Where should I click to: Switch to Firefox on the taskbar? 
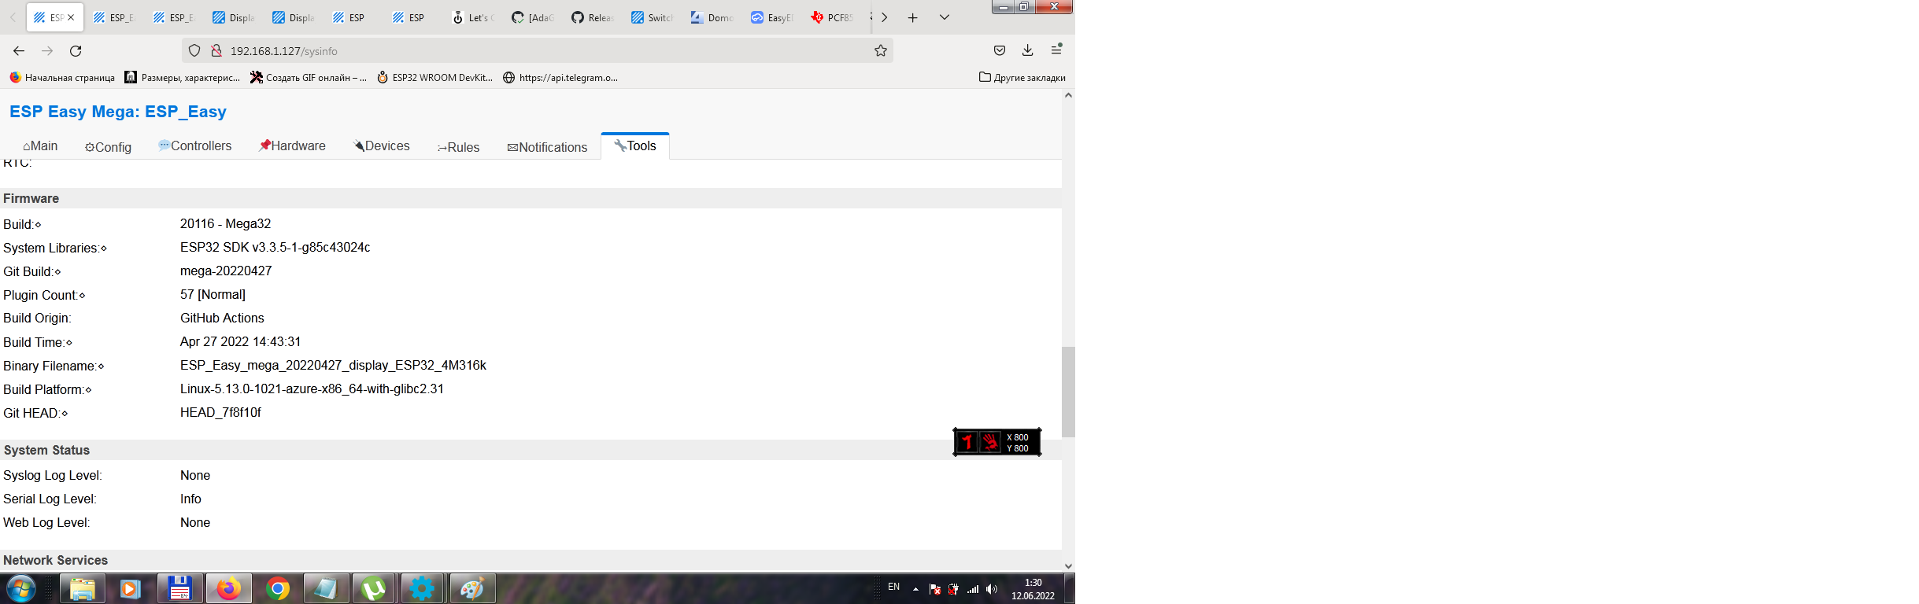pos(228,588)
